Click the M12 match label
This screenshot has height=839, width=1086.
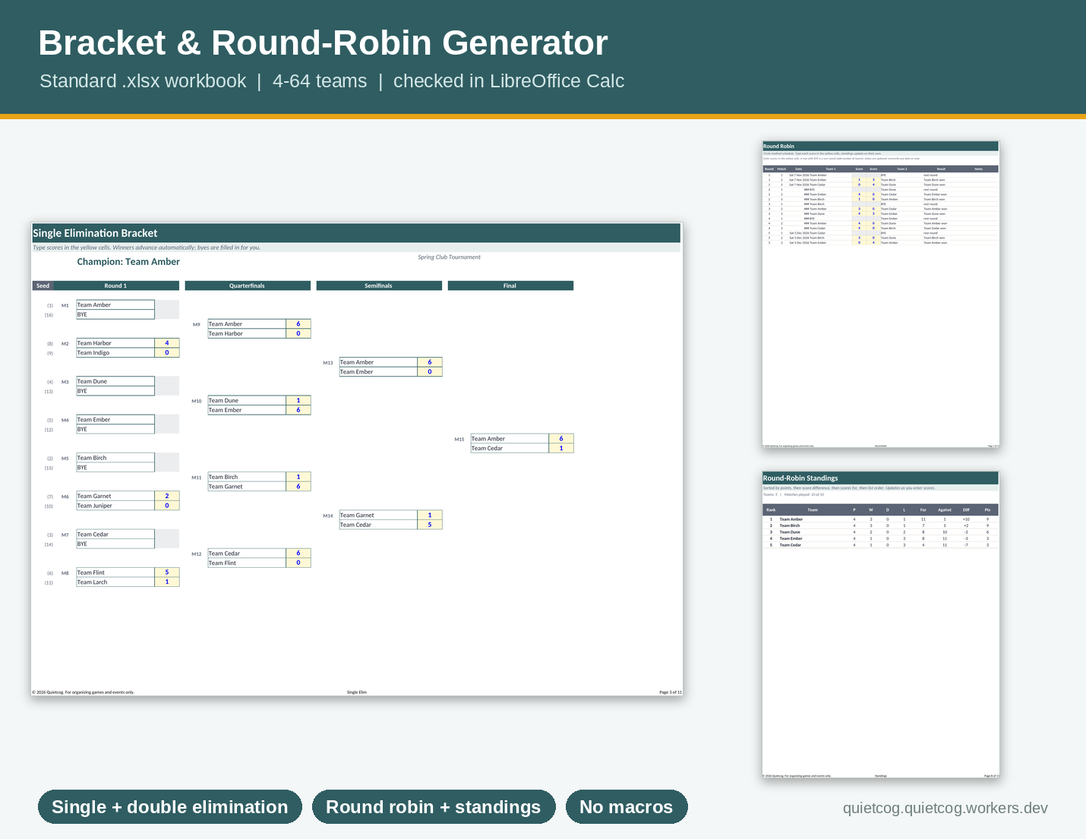click(197, 554)
